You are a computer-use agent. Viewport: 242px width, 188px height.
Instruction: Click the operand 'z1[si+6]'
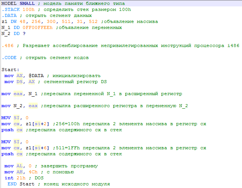click(38, 148)
